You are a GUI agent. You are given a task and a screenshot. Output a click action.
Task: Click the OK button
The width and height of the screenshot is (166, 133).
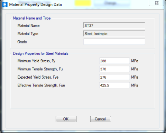pyautogui.click(x=66, y=119)
